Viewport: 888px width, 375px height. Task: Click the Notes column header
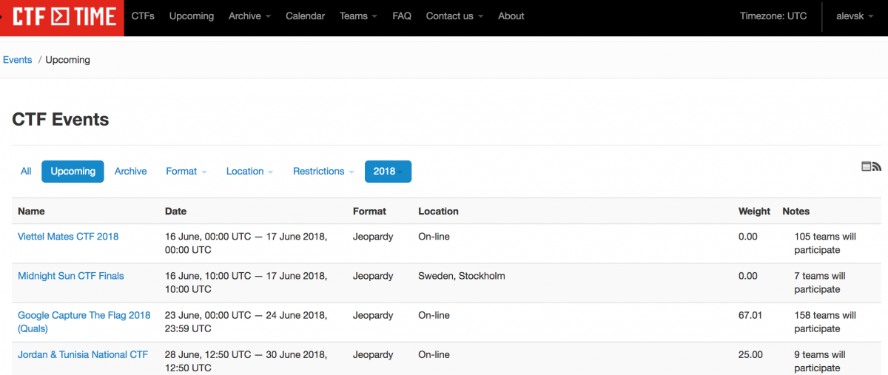[x=796, y=211]
